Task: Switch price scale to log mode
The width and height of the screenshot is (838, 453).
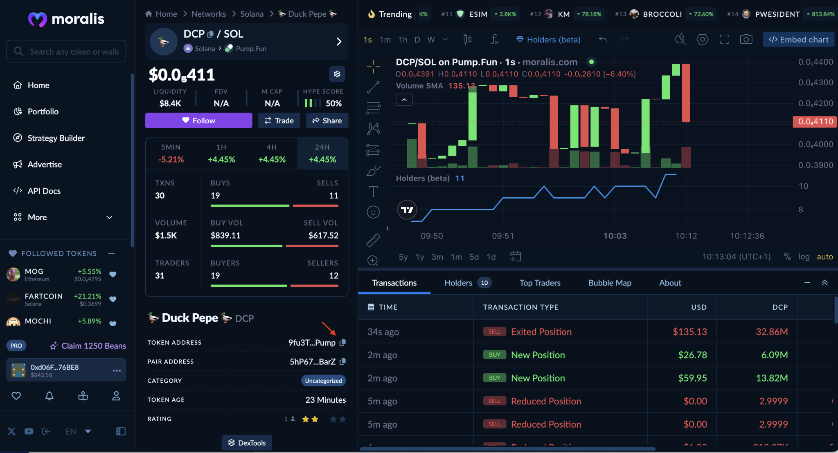Action: pos(804,257)
